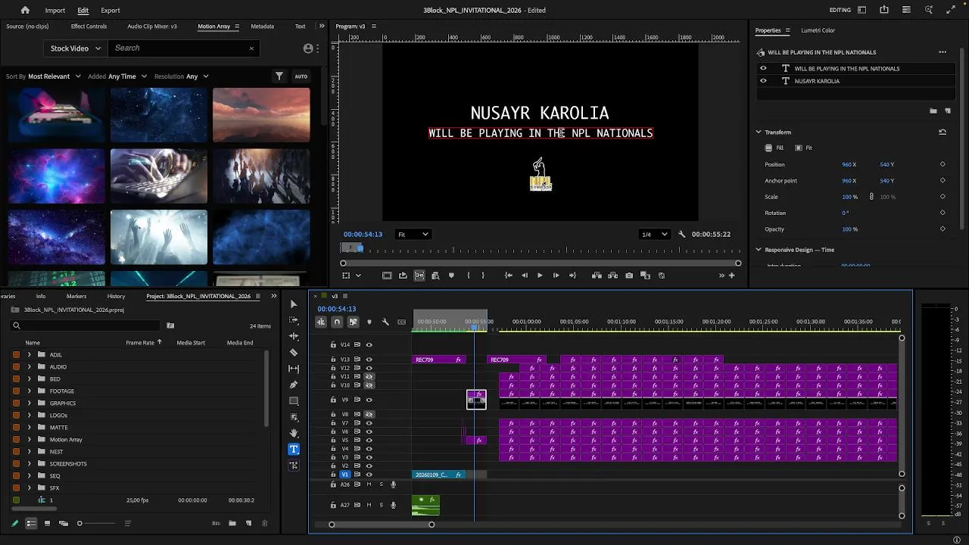The image size is (969, 545).
Task: Select the Razor tool
Action: pos(294,353)
